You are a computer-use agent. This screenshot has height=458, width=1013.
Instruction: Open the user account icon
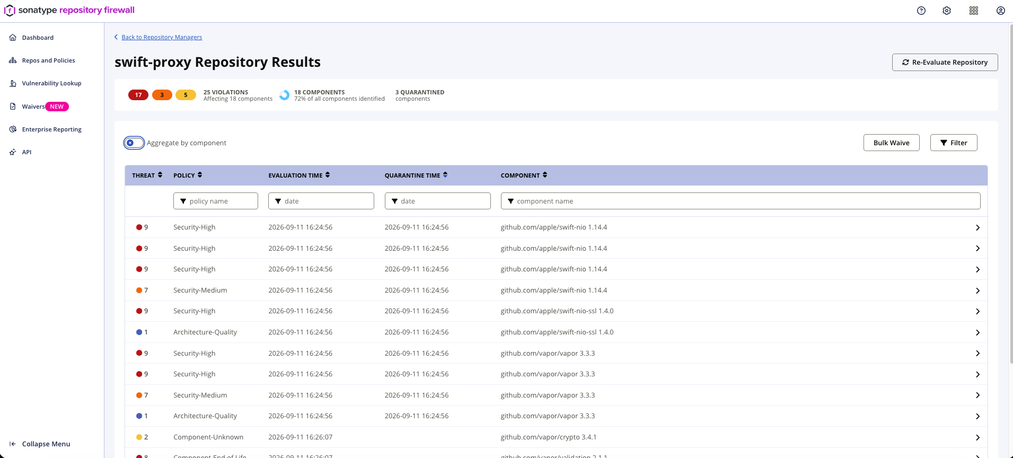click(x=1001, y=11)
